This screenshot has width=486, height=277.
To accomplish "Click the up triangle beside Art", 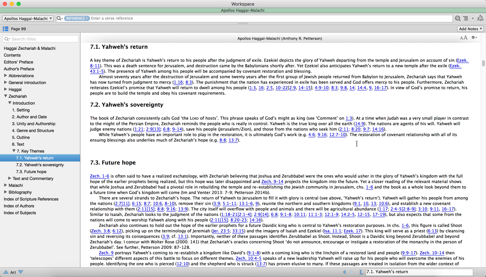I will tap(6, 272).
